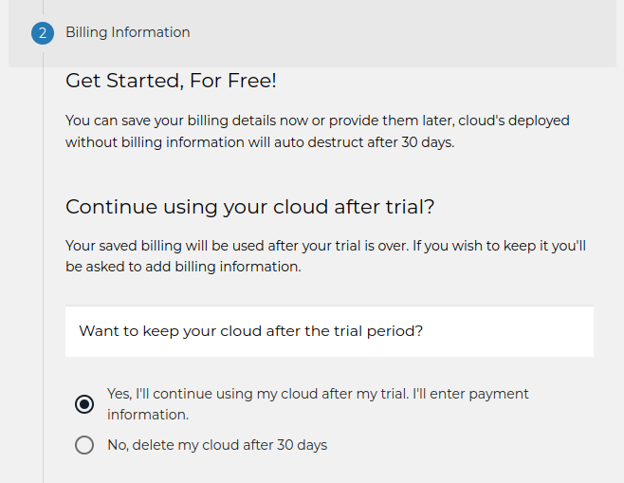Click the "No, delete my cloud after 30 days" label
The image size is (624, 483).
click(216, 445)
